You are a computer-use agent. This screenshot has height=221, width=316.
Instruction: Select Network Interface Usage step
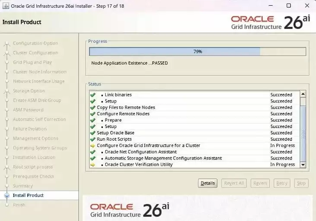click(39, 81)
